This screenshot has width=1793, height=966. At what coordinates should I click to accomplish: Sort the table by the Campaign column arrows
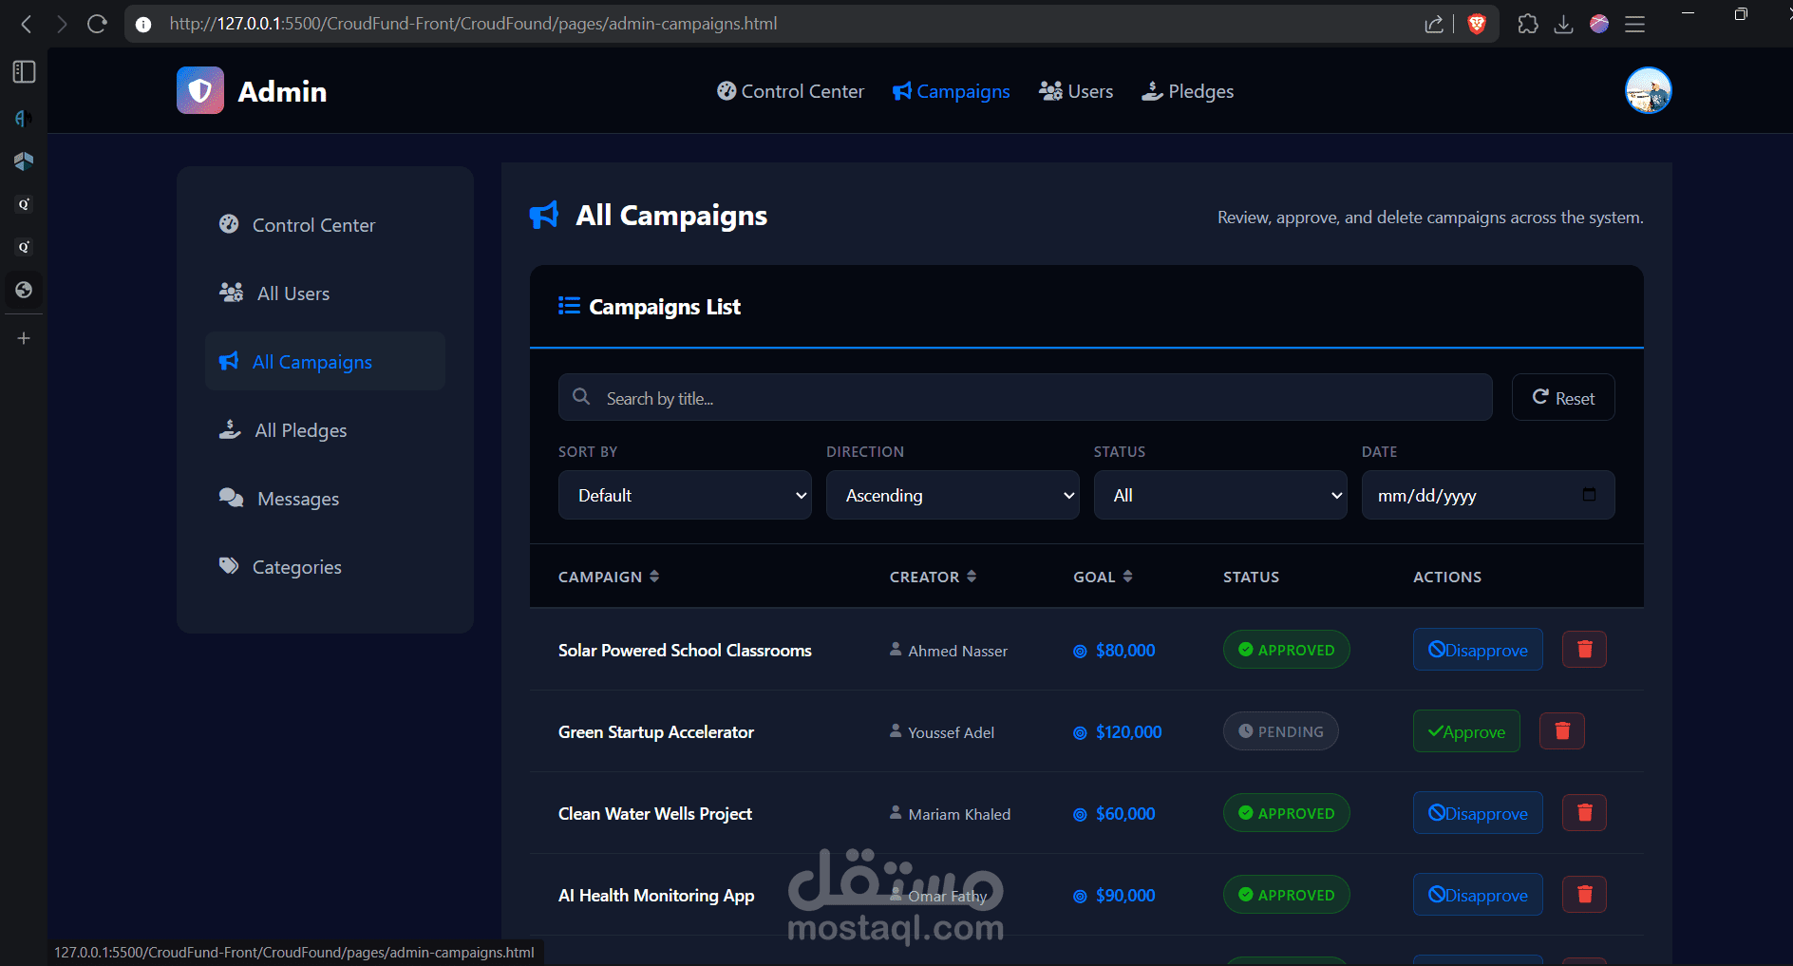654,577
